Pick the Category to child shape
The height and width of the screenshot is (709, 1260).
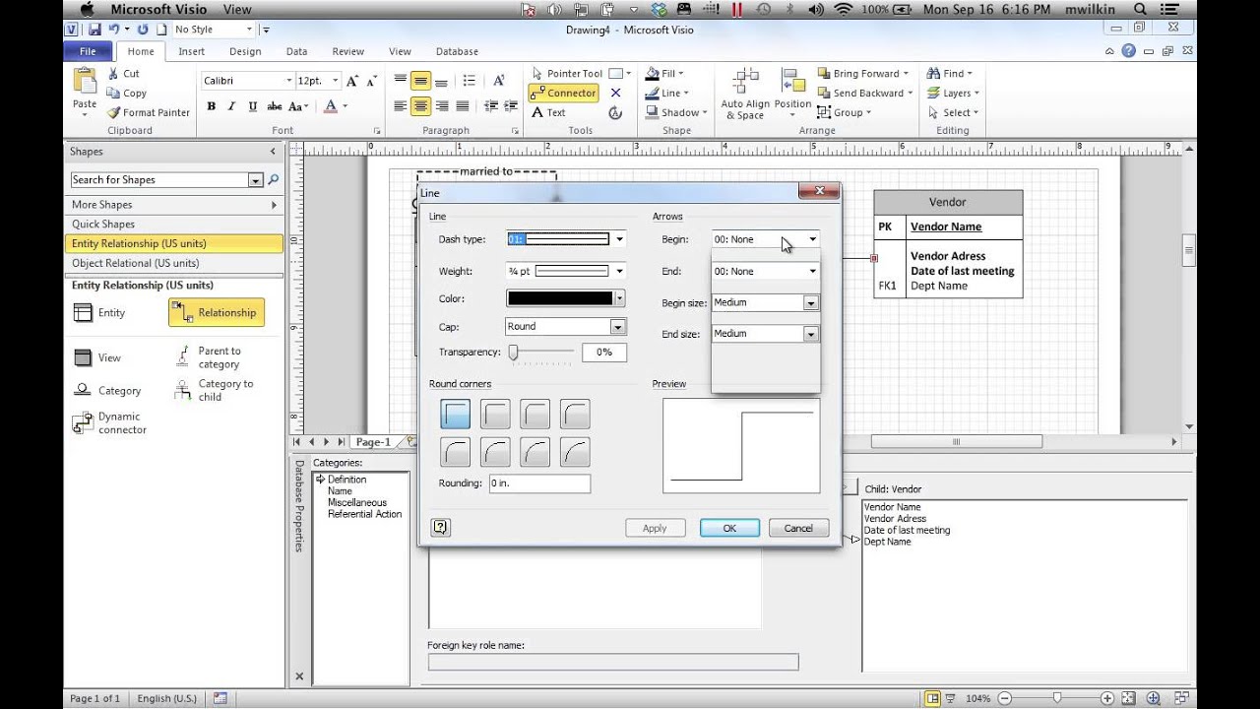point(214,390)
